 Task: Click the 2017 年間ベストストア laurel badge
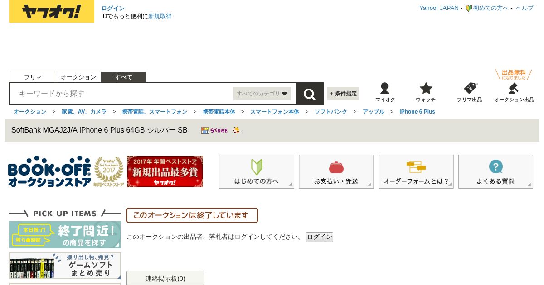coord(109,172)
